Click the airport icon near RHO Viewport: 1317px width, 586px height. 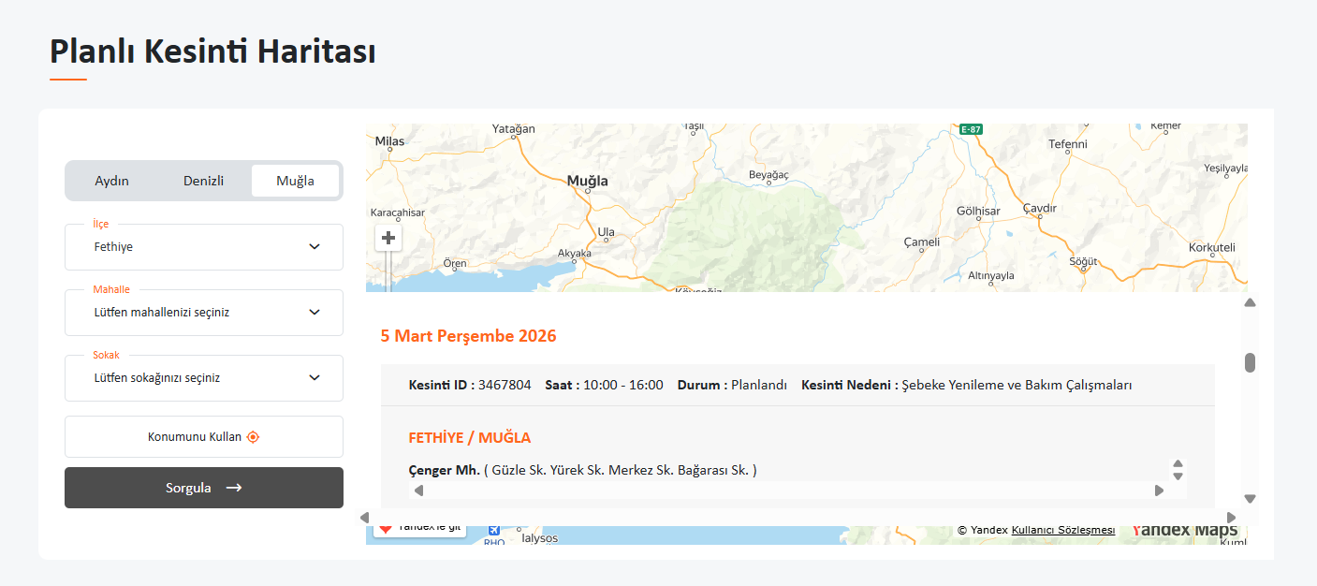[493, 531]
